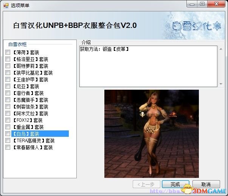228x196 pixels.
Task: Select the 【常春藤情人】套装 list label
Action: (33, 147)
